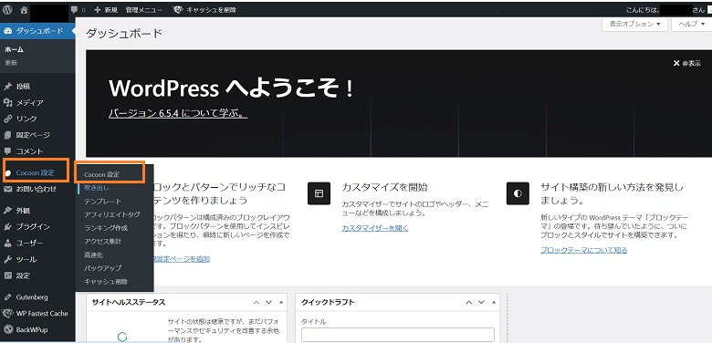Collapse the サイトヘルスステータス widget

(281, 302)
